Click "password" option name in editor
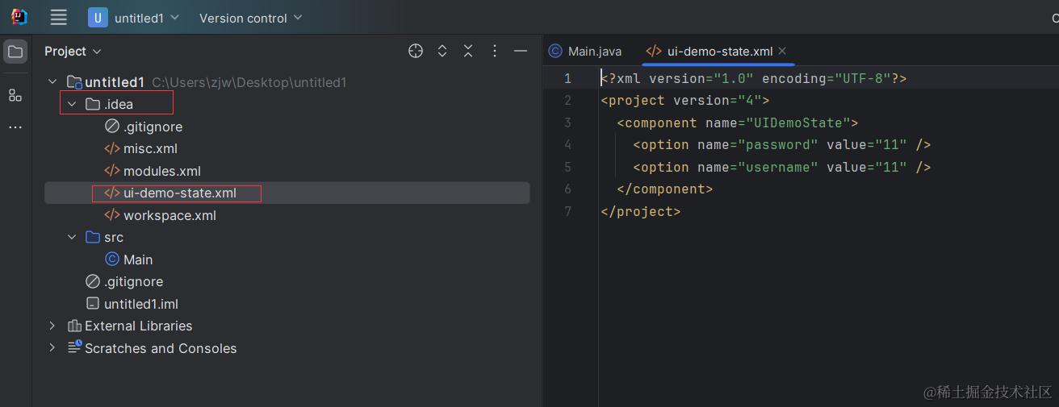This screenshot has height=407, width=1059. 778,144
